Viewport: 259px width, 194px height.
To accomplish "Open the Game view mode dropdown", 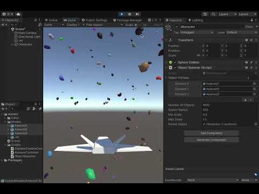I will (54, 25).
